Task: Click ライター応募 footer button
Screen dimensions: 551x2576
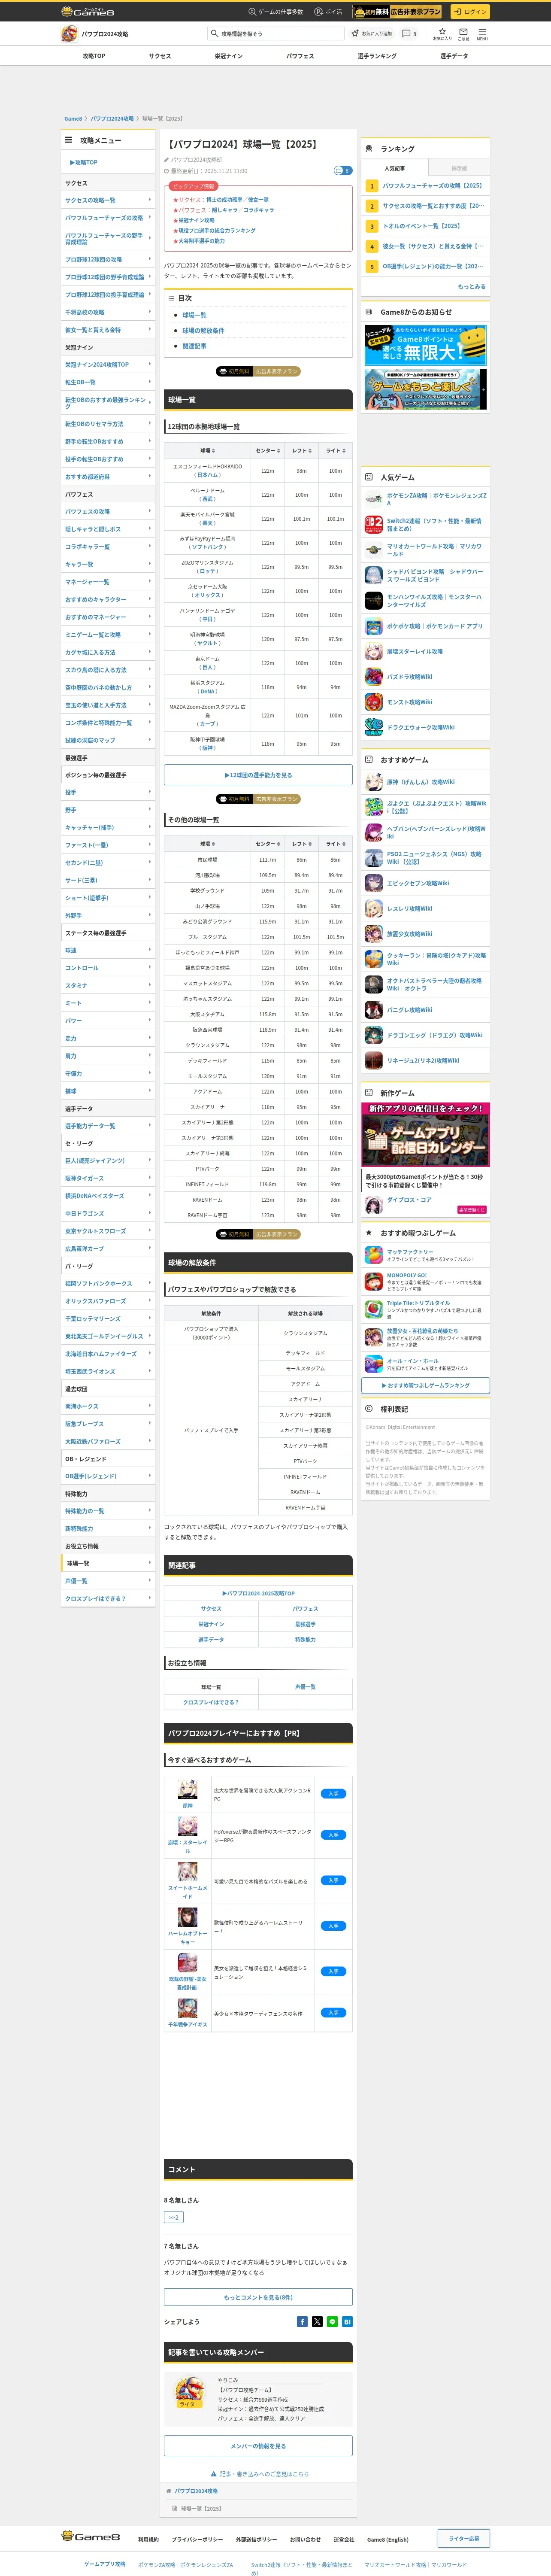Action: pos(463,2538)
